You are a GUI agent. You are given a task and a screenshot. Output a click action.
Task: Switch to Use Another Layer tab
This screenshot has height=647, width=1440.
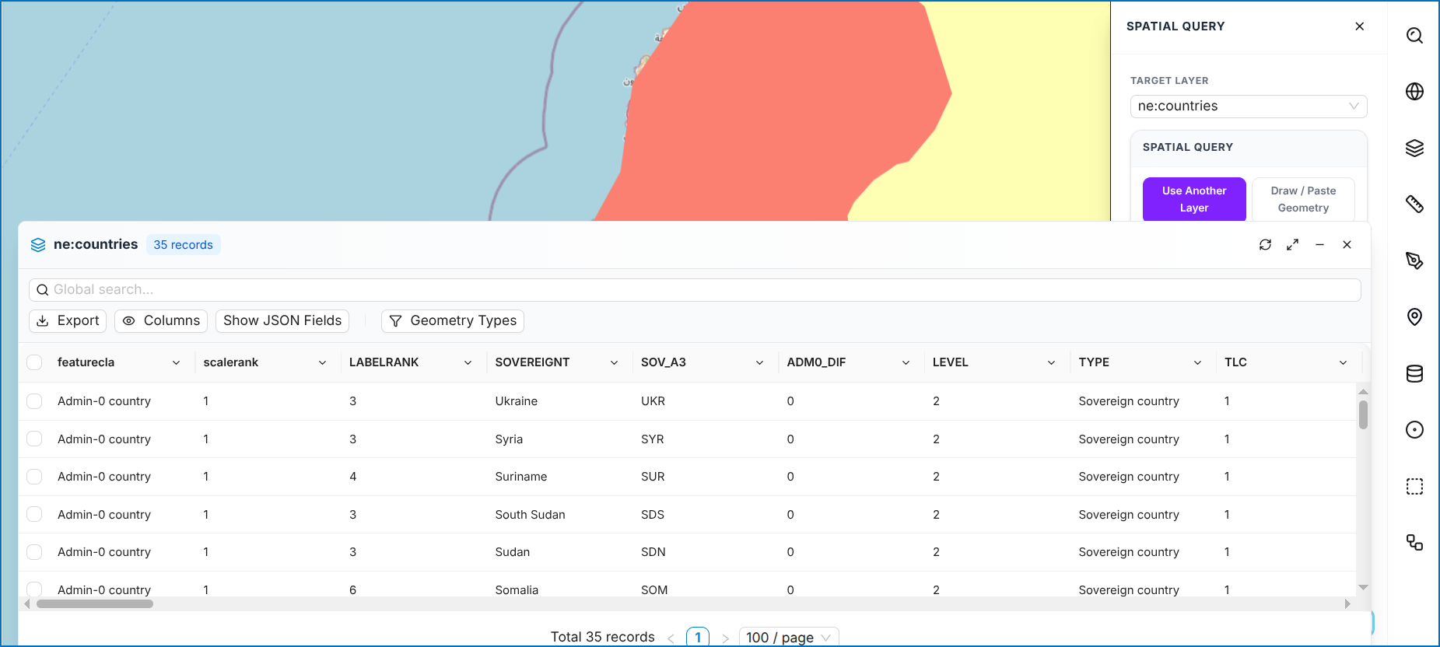pyautogui.click(x=1194, y=199)
